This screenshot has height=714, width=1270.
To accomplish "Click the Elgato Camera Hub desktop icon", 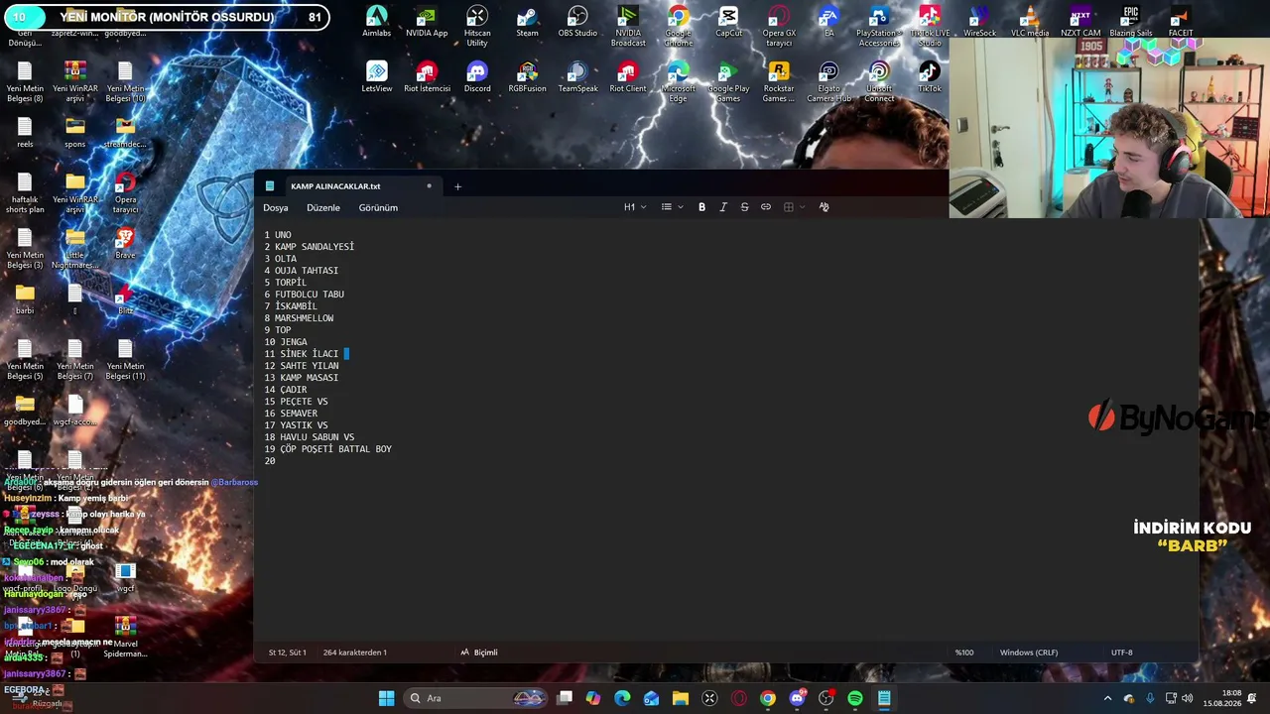I will coord(829,81).
